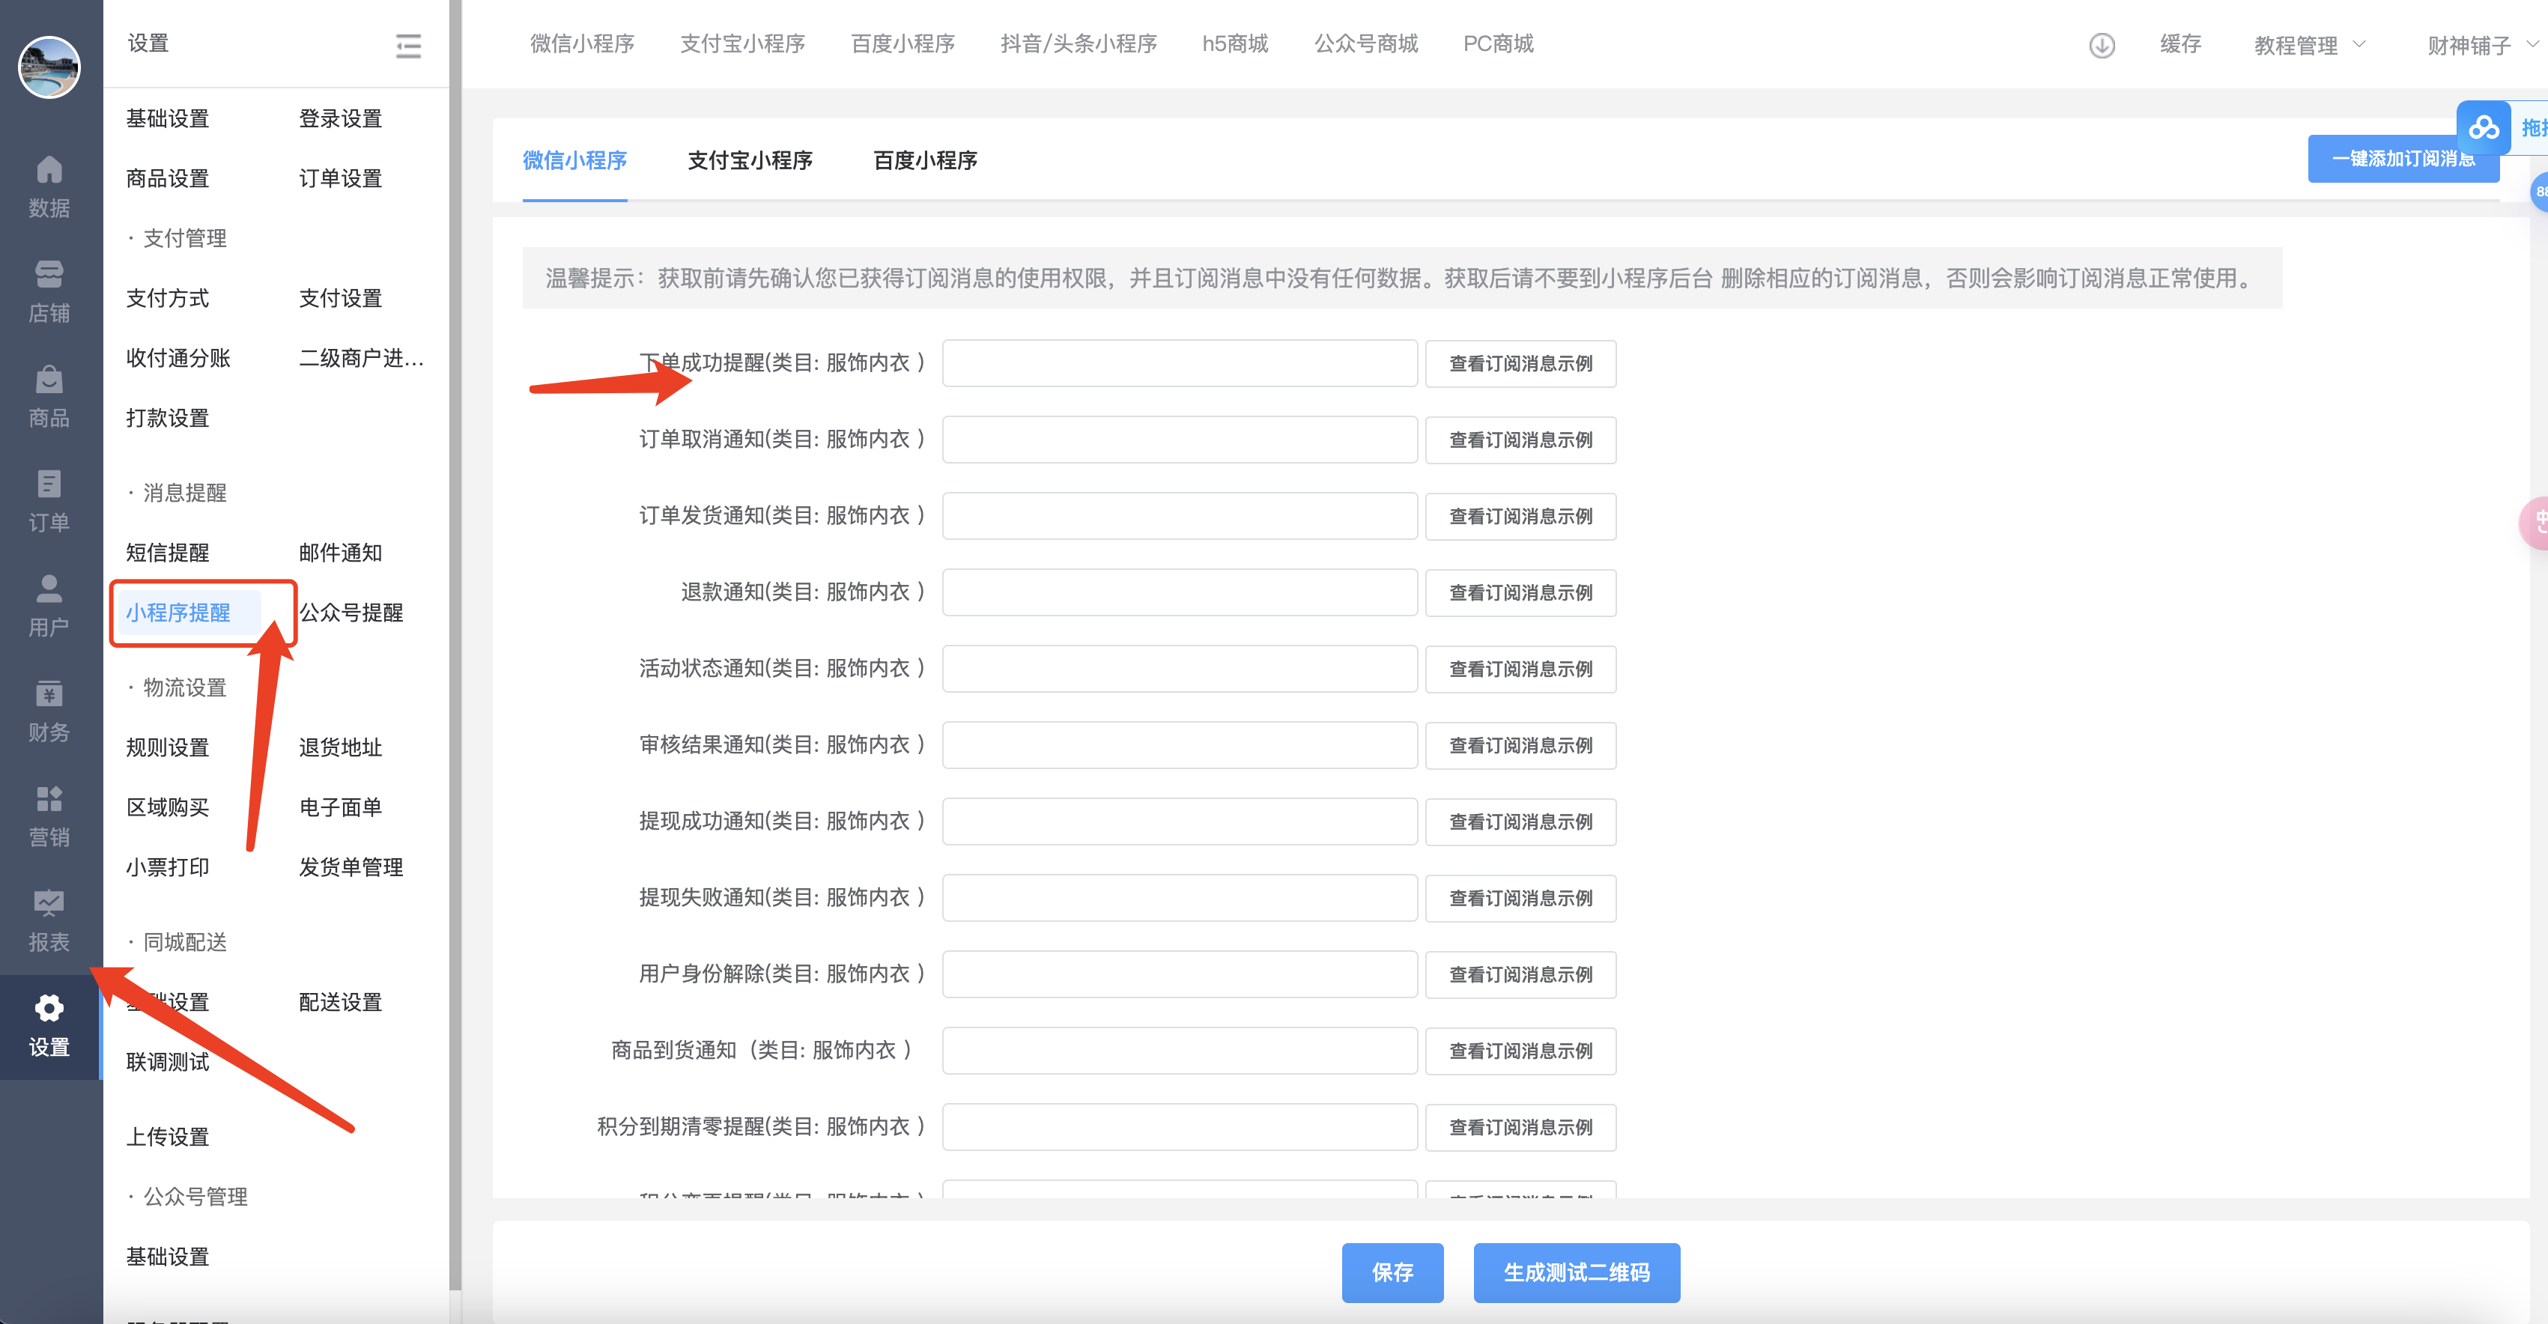Select the 微信小程序 content tab

tap(574, 160)
